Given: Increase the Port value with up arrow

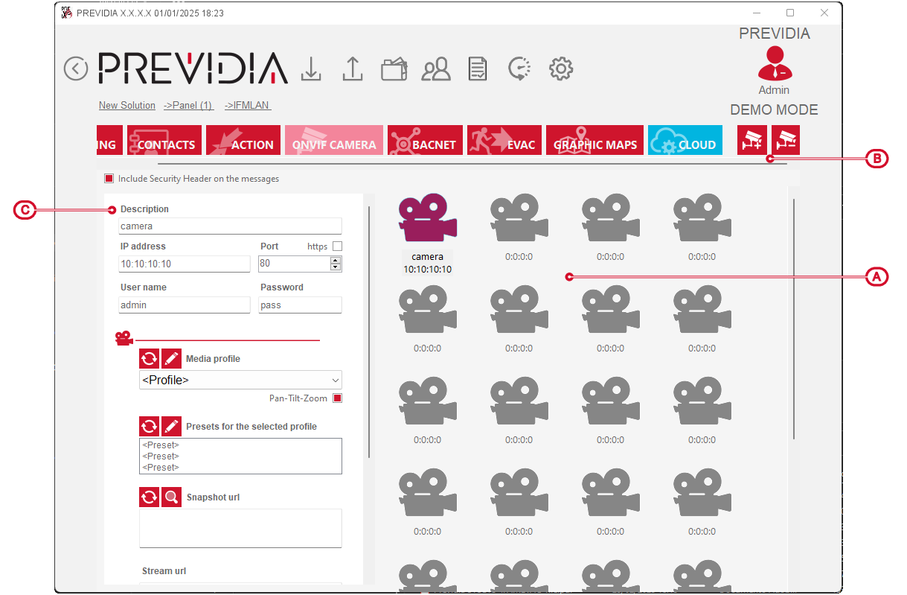Looking at the screenshot, I should tap(336, 261).
